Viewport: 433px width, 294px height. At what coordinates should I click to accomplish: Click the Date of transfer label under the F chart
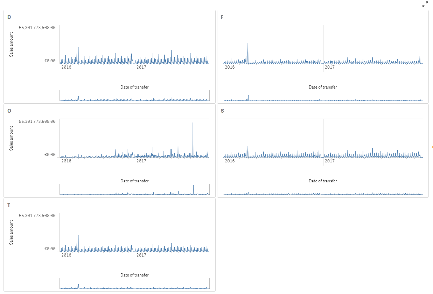click(x=322, y=87)
